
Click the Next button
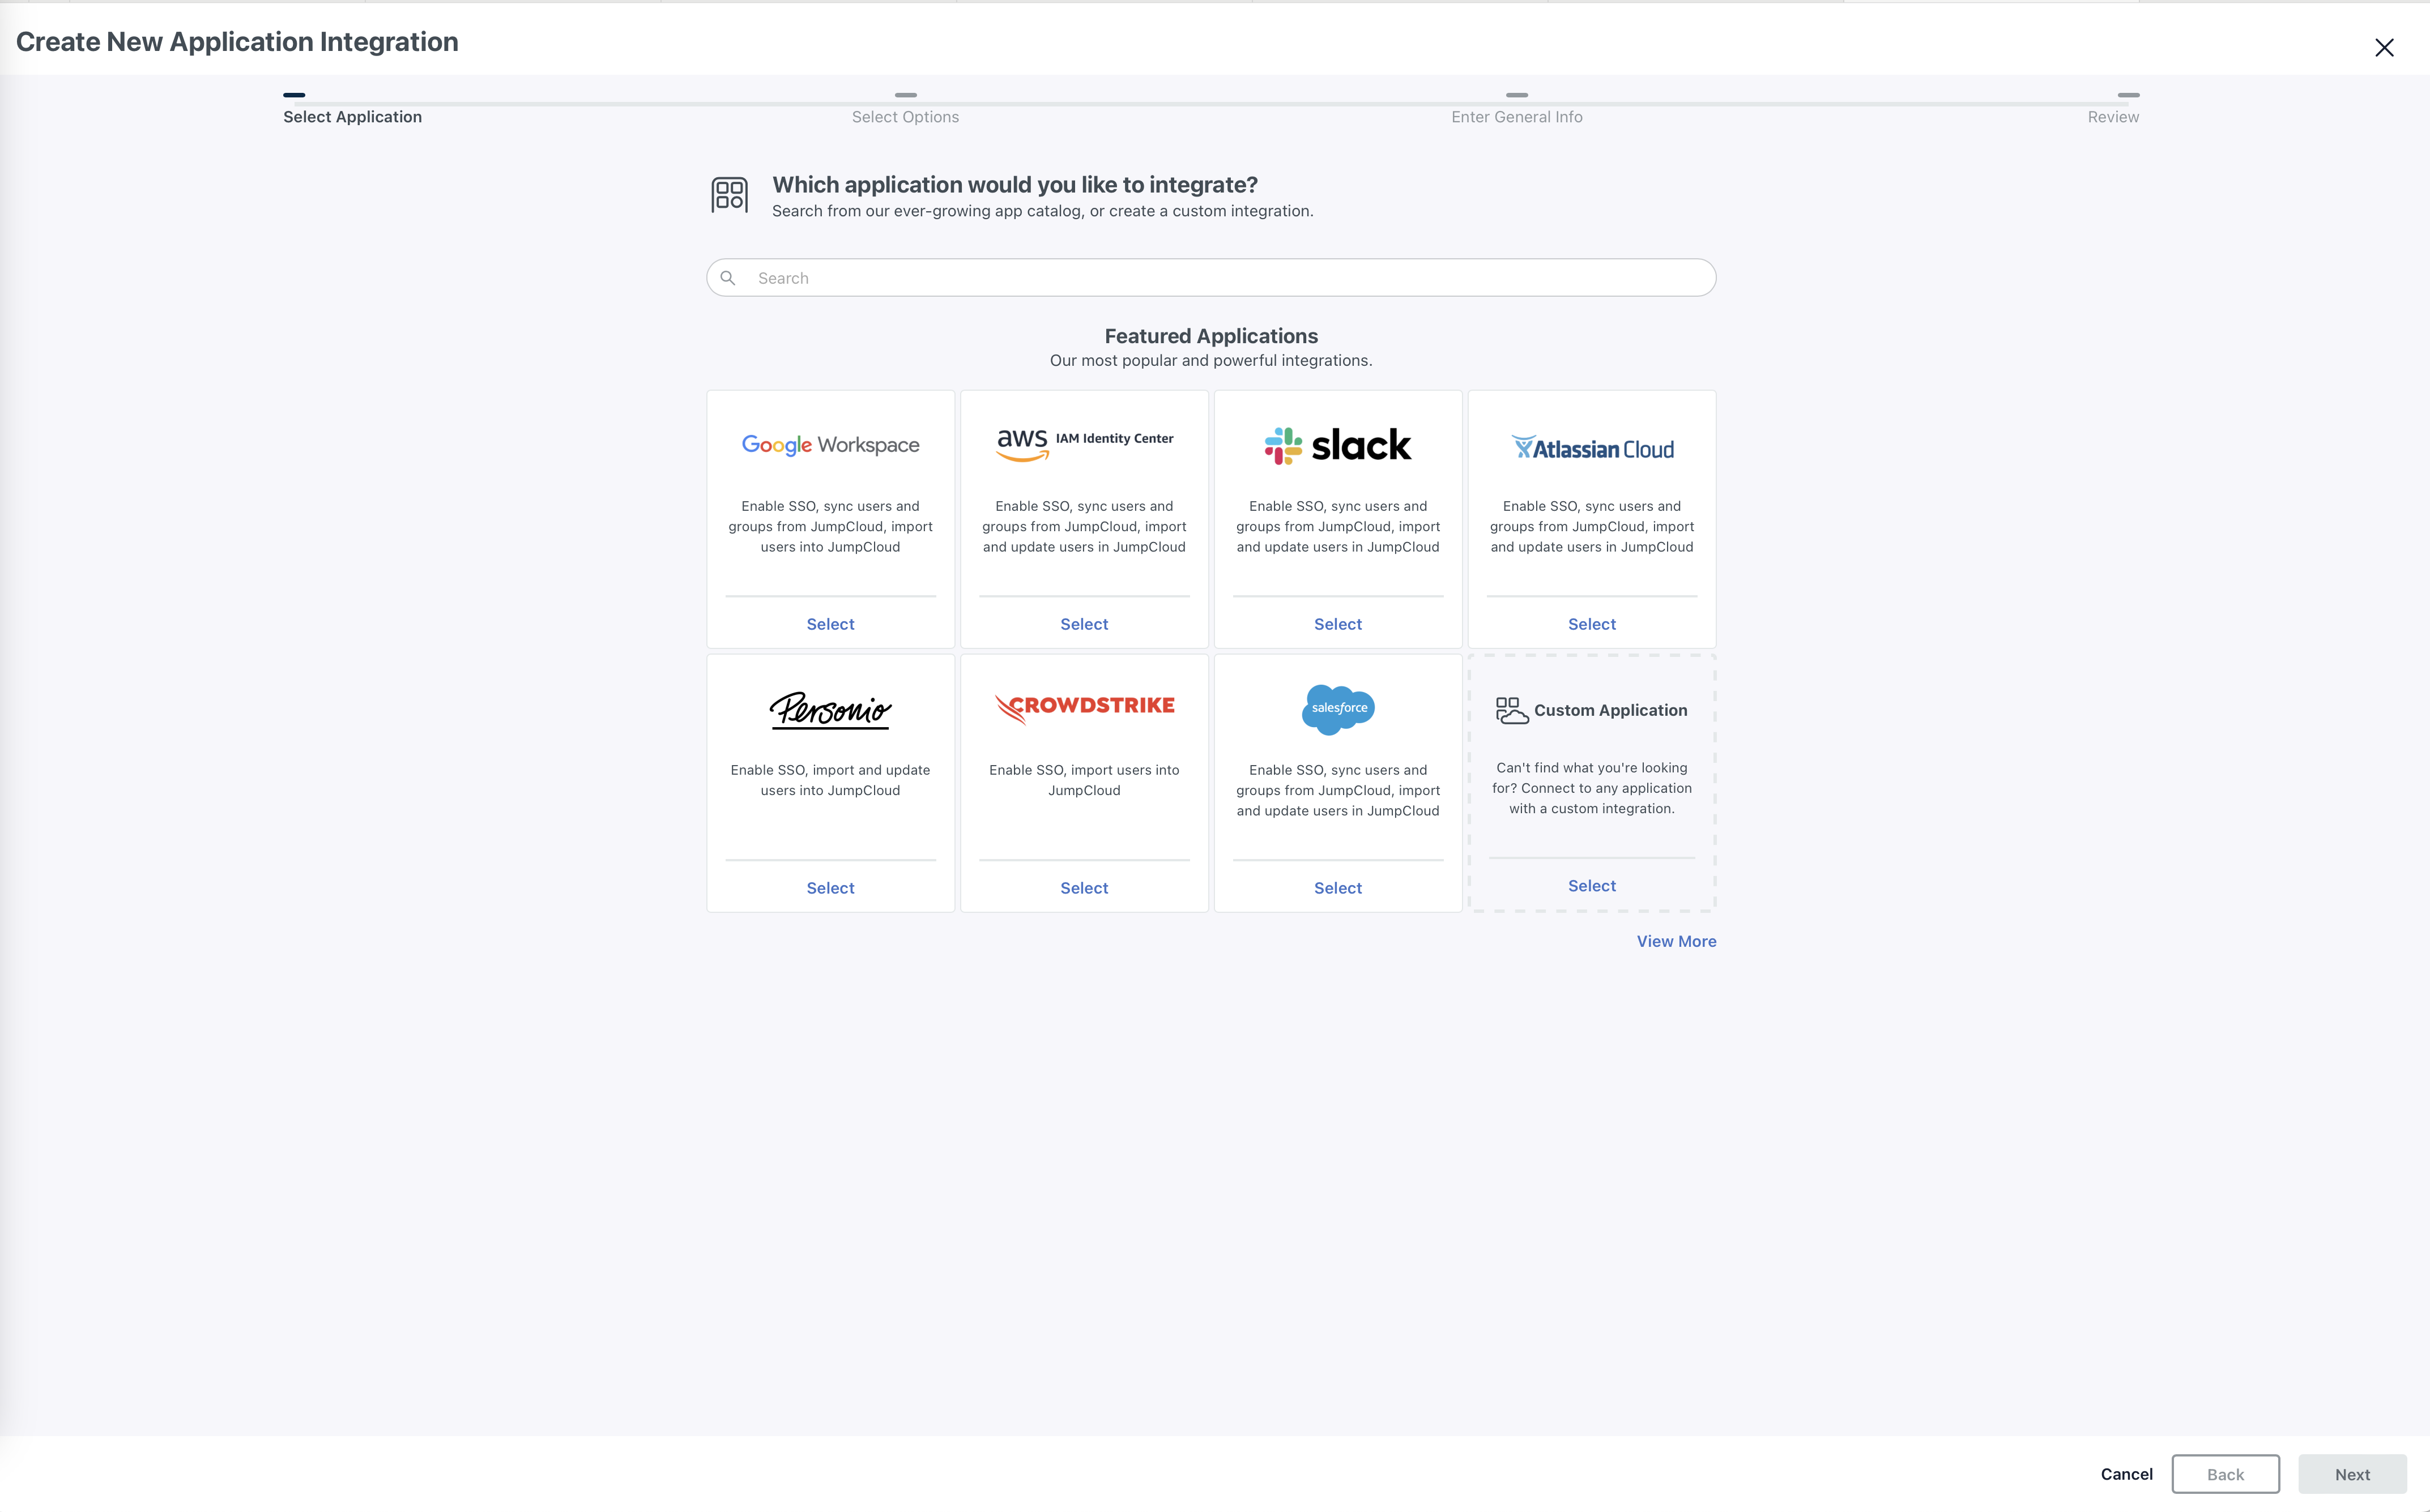(2352, 1474)
